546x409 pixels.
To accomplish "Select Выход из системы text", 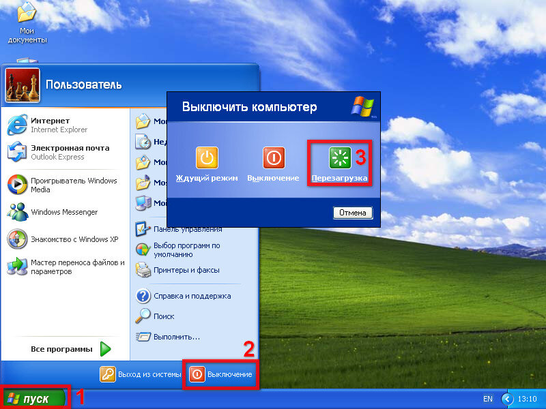I will tap(149, 374).
